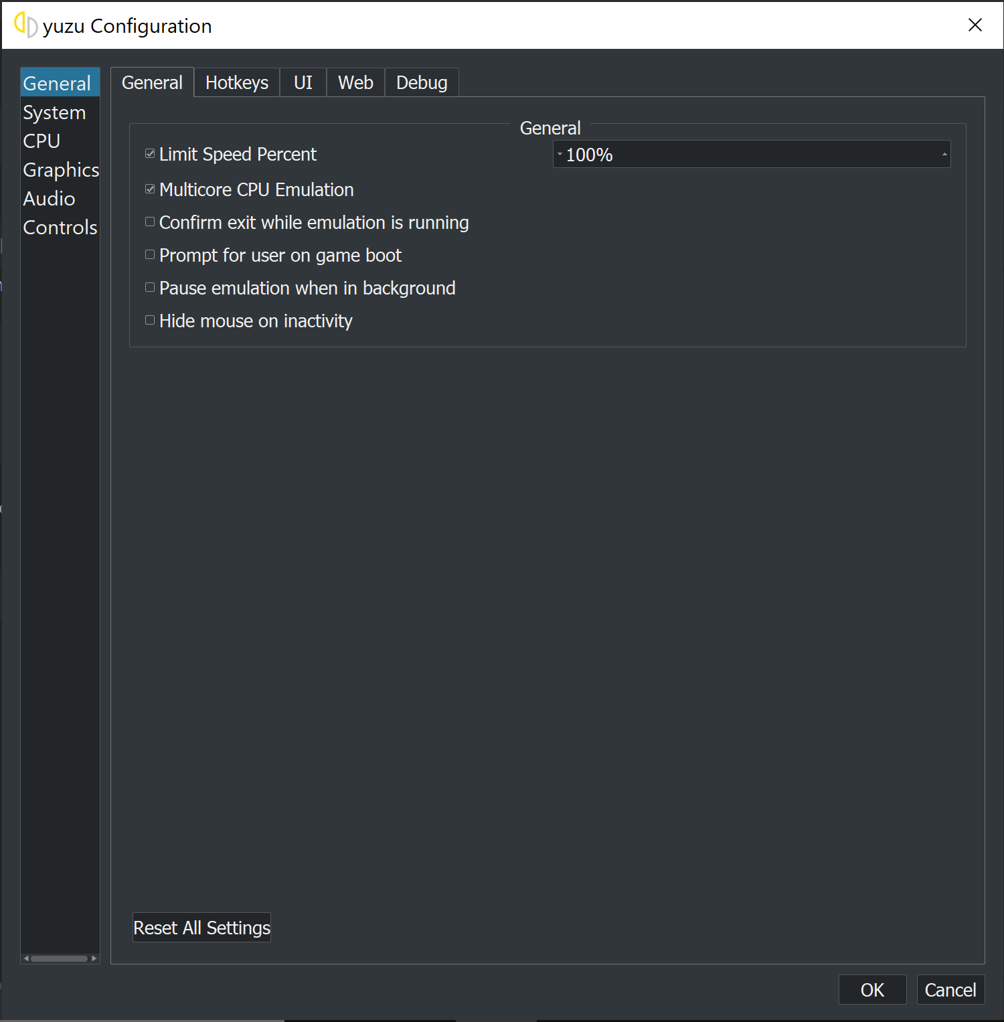Select General in the left sidebar list
Image resolution: width=1004 pixels, height=1022 pixels.
point(60,83)
